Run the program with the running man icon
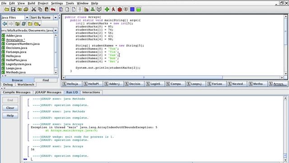 click(x=113, y=9)
